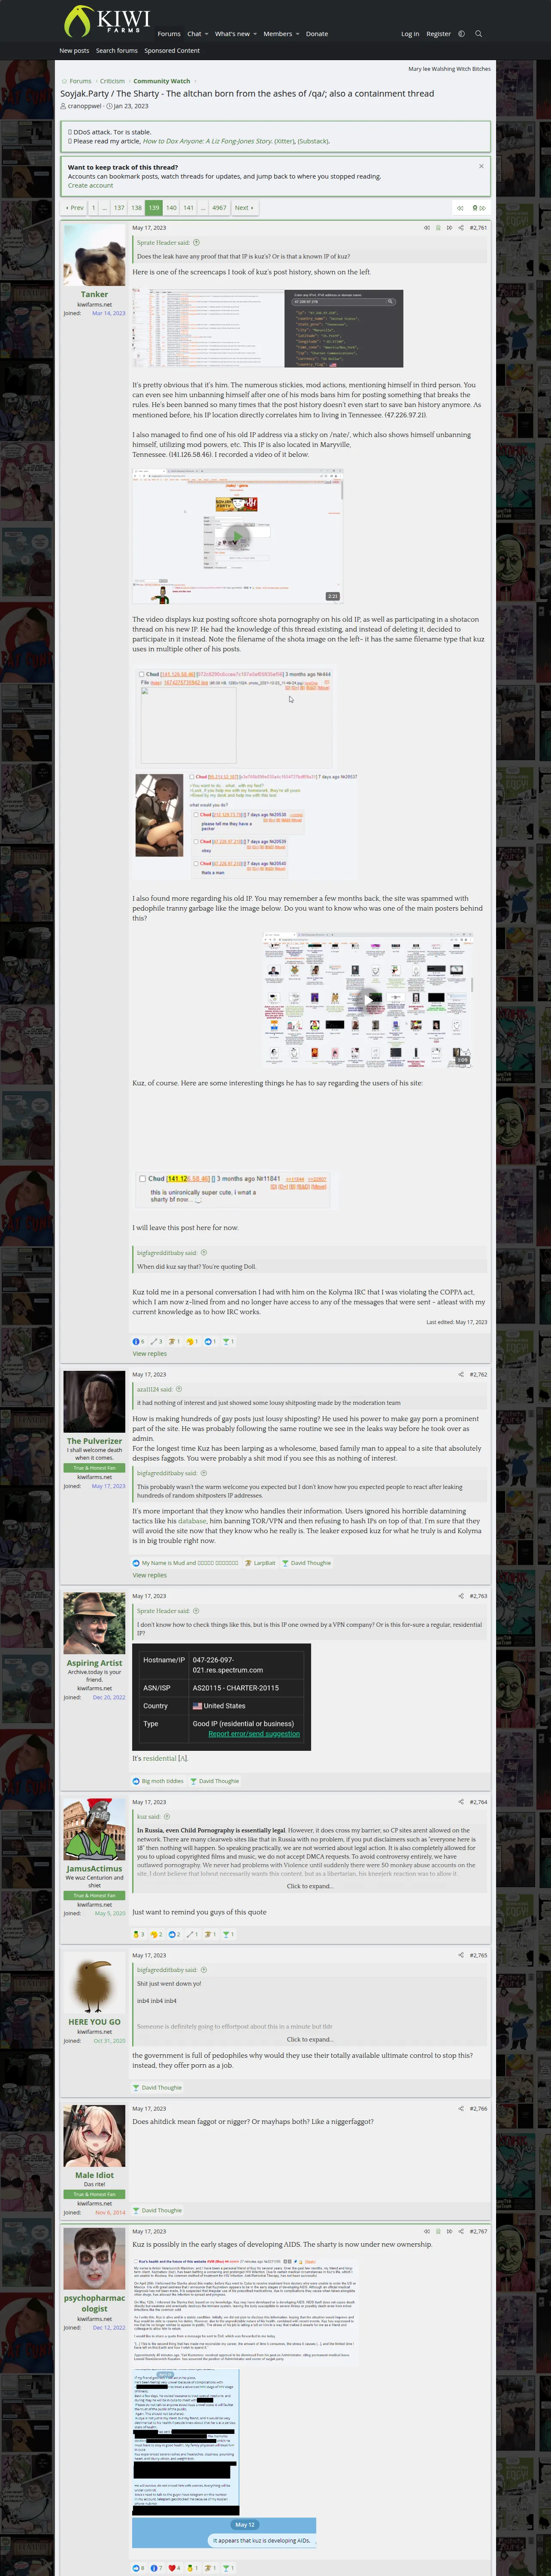The image size is (551, 2576).
Task: Click share icon on post #2,762
Action: coord(461,1375)
